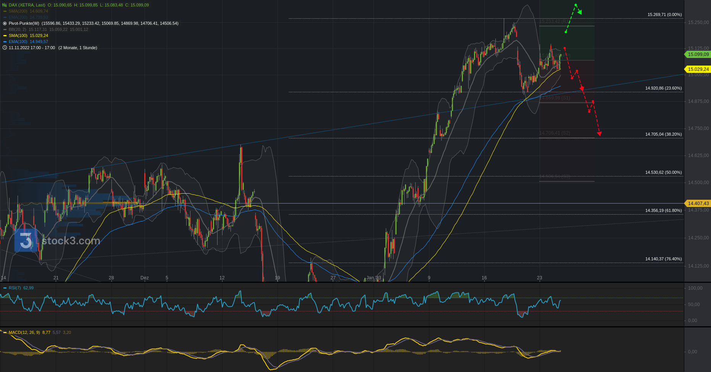Viewport: 711px width, 372px height.
Task: Click the RSI 50,00 axis value
Action: pyautogui.click(x=694, y=305)
